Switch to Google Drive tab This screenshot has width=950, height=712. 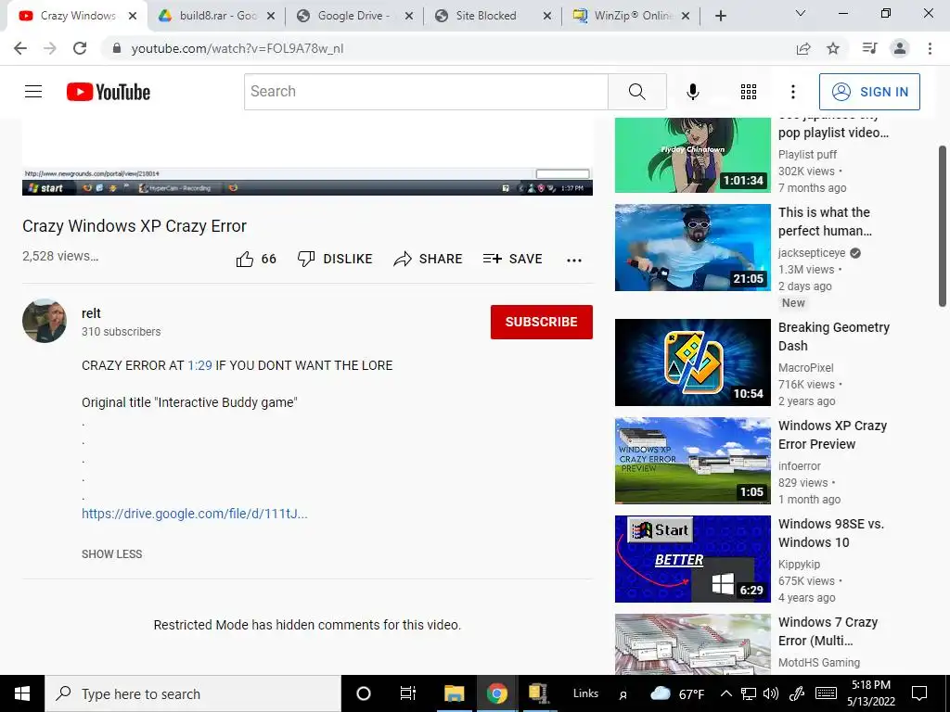point(355,16)
